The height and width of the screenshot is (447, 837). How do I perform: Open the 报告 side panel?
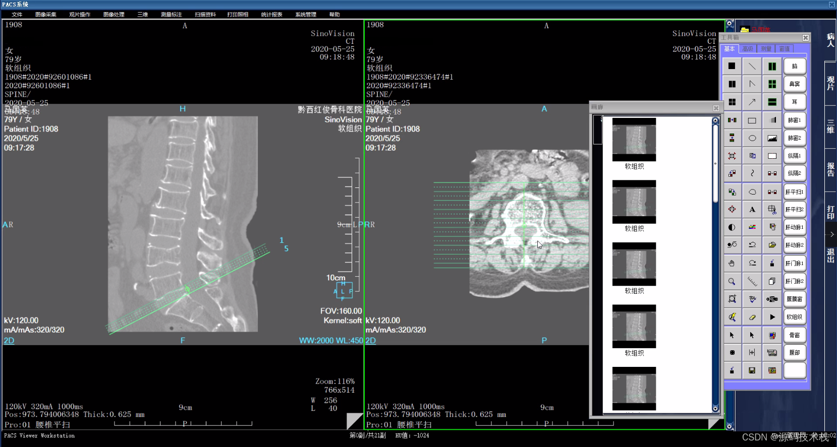(830, 169)
